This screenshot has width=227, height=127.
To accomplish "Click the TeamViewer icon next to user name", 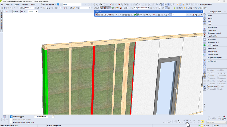I will point(58,5).
